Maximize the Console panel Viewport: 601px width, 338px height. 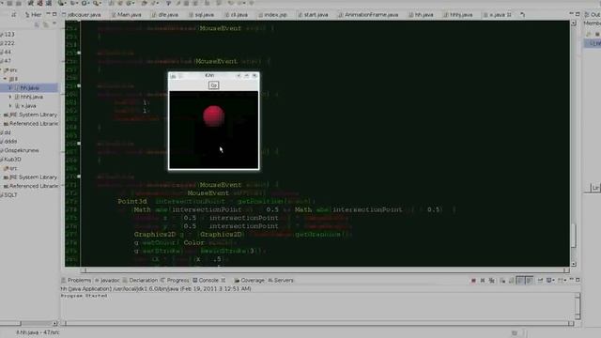coord(578,280)
